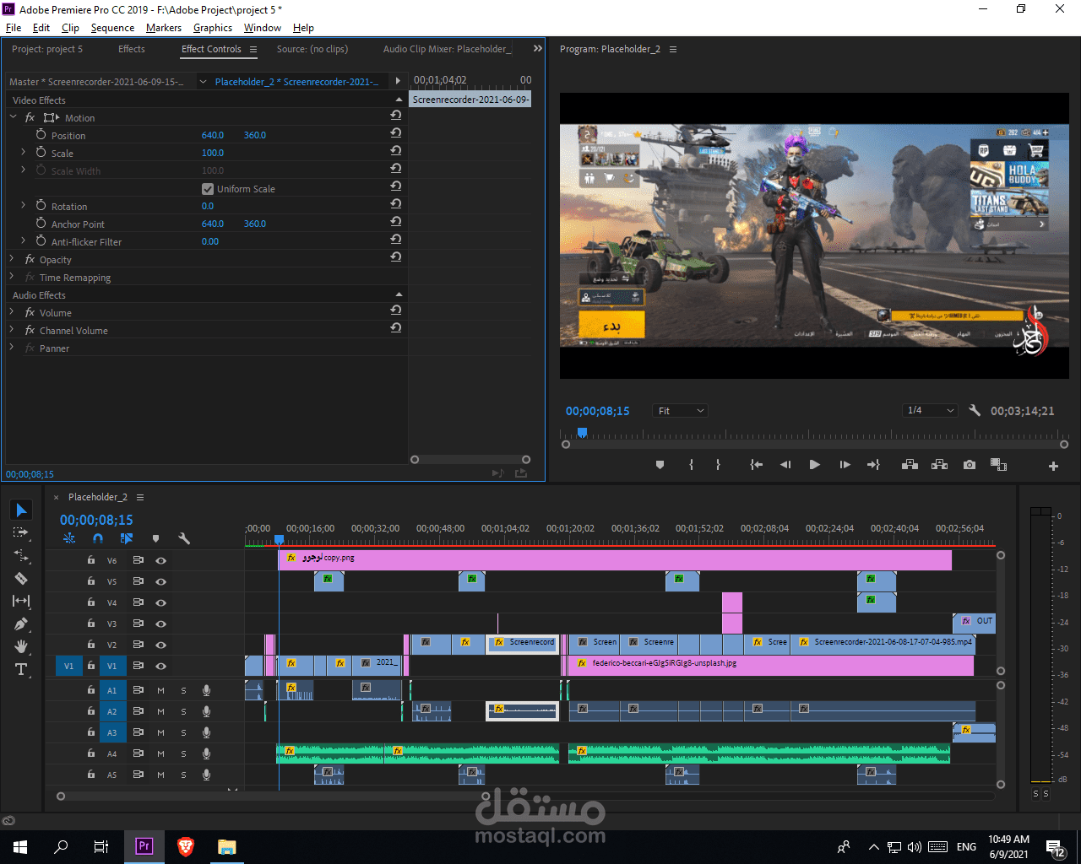Select federico-beccari unsplash.jpg clip
The height and width of the screenshot is (864, 1081).
[771, 665]
